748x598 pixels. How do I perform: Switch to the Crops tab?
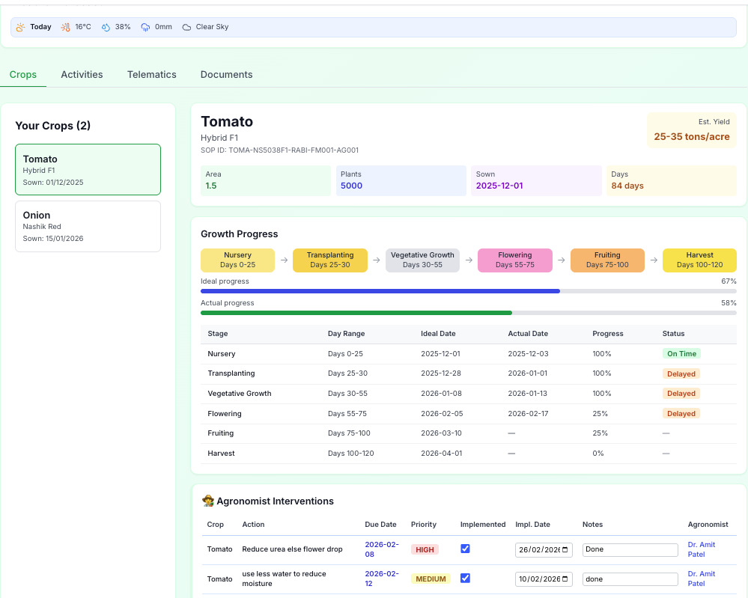[x=23, y=74]
